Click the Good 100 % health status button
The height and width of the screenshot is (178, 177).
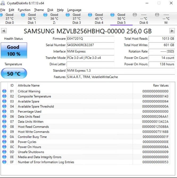tap(14, 50)
